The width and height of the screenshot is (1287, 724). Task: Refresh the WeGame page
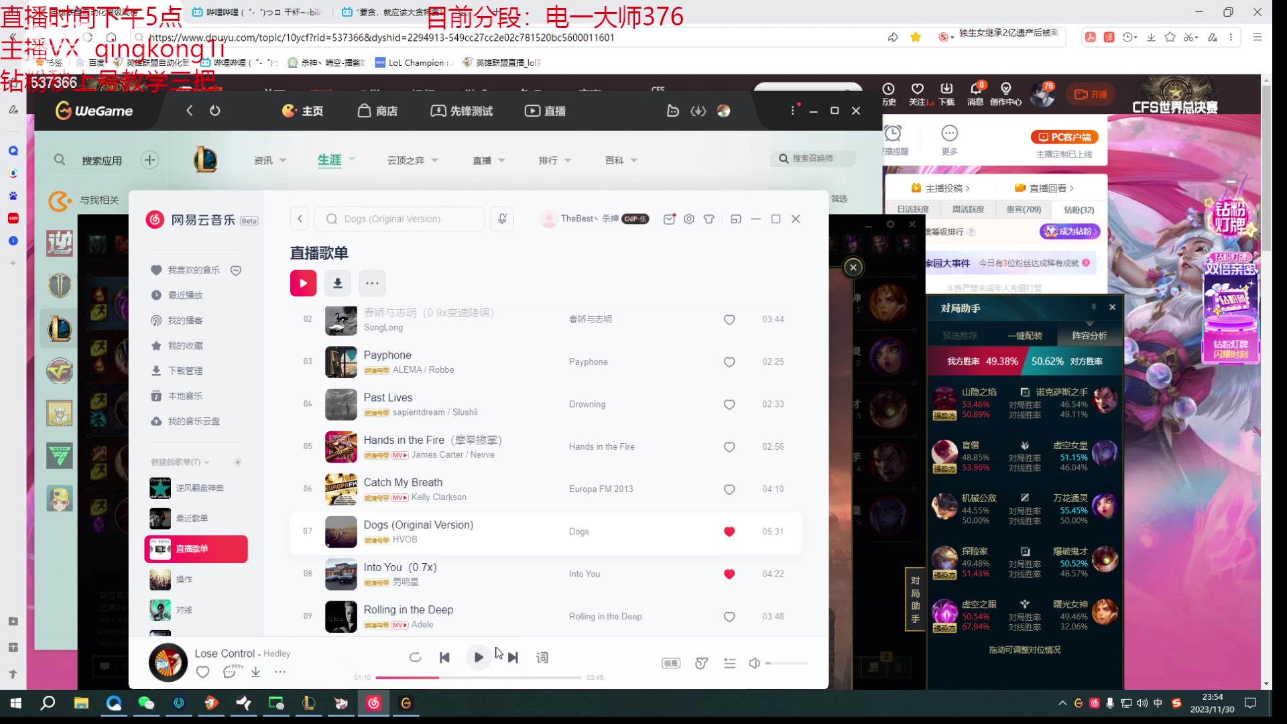[215, 111]
